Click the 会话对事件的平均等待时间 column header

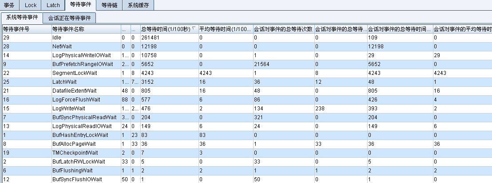click(462, 29)
